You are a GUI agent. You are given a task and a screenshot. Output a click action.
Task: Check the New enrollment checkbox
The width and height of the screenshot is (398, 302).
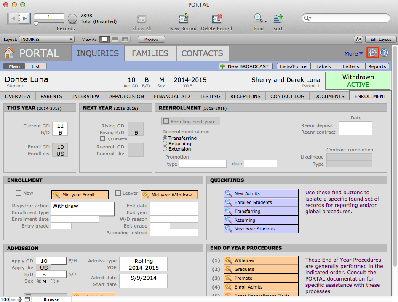[x=19, y=193]
